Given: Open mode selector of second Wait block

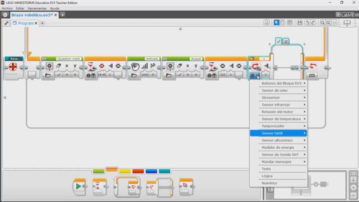Looking at the screenshot, I should tap(212, 75).
